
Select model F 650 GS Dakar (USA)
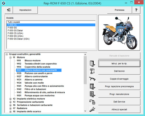pyautogui.click(x=51, y=39)
